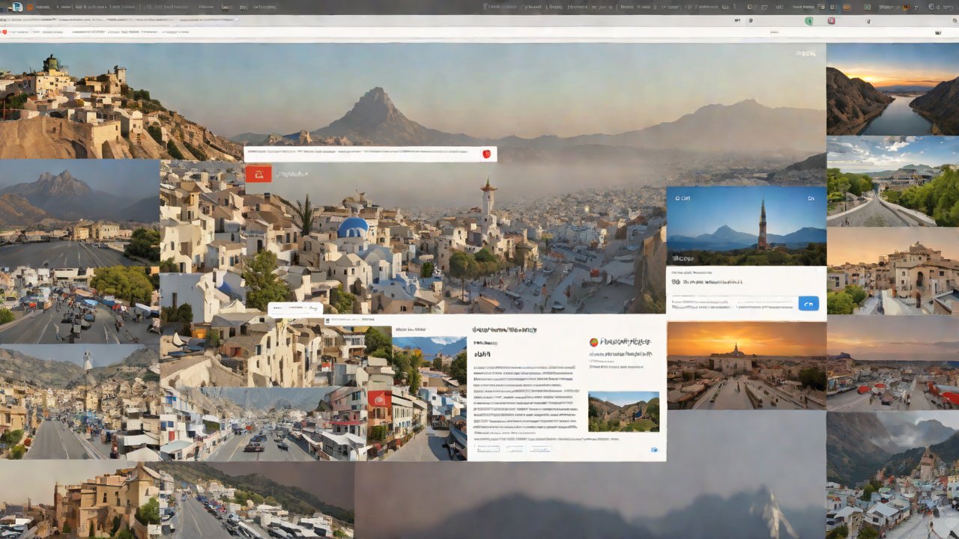Open the tower and blue mountain photo card

point(745,226)
